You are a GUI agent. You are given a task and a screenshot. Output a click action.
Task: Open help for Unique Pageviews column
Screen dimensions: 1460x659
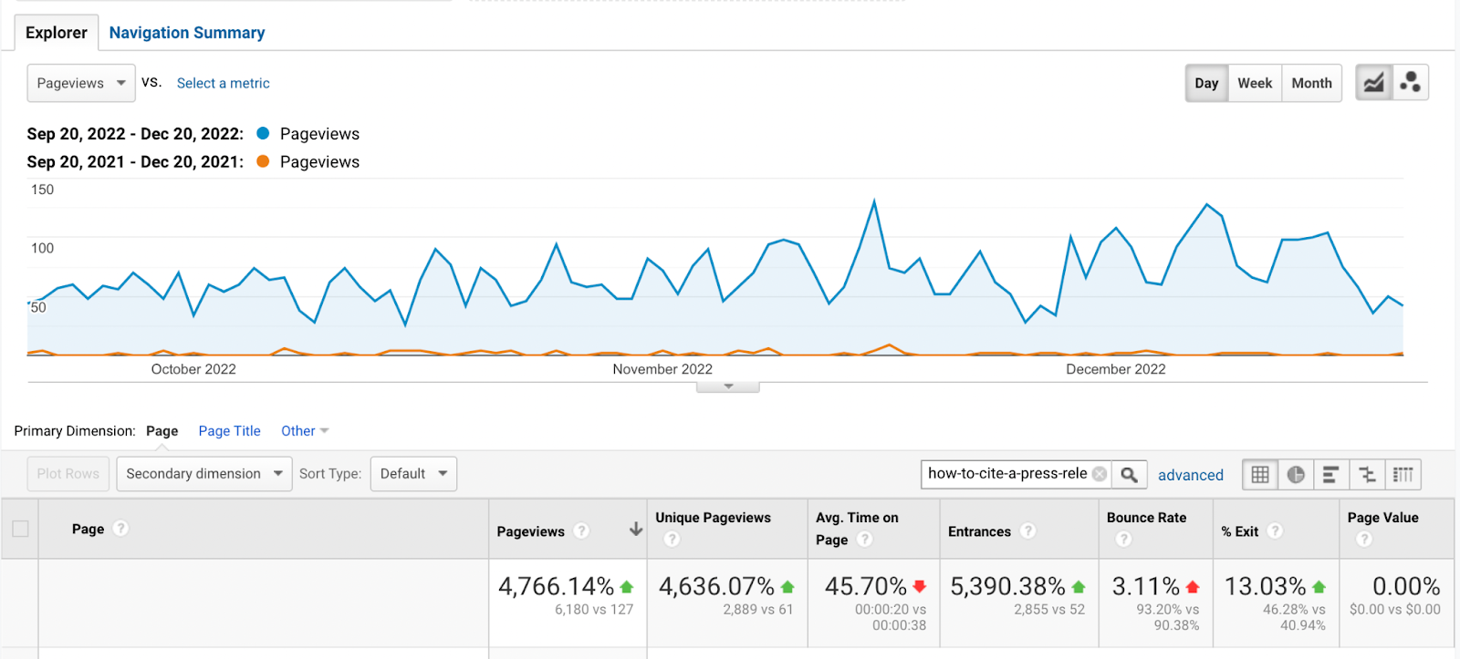(x=672, y=539)
